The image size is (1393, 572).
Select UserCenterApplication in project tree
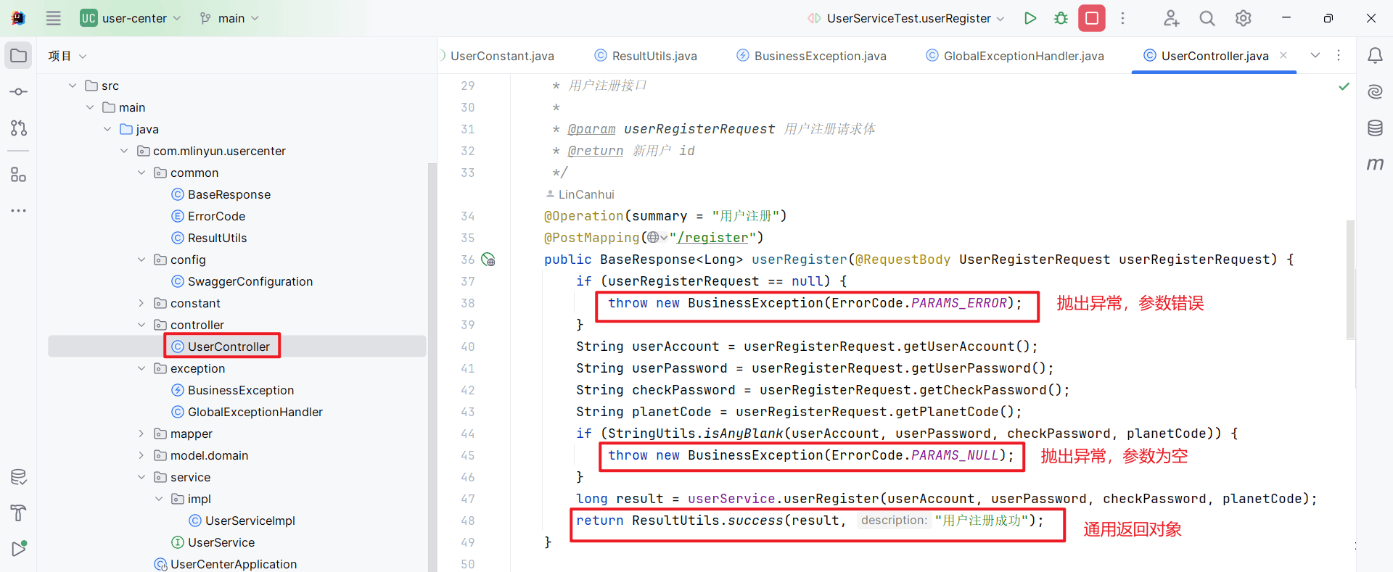[225, 564]
